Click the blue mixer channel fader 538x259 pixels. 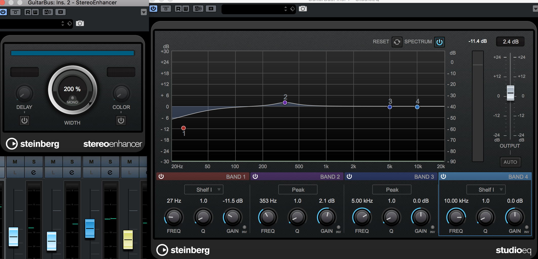click(x=90, y=228)
